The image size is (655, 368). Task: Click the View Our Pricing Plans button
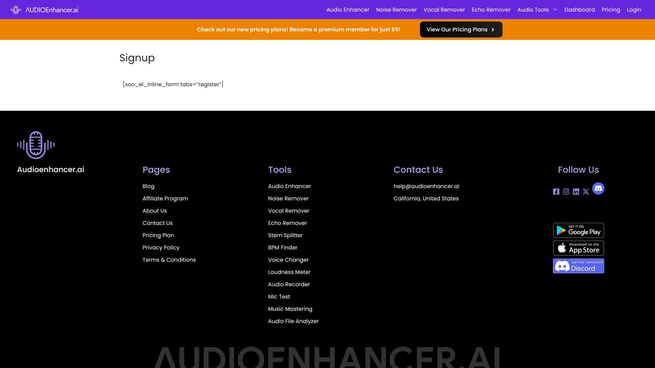[x=461, y=29]
